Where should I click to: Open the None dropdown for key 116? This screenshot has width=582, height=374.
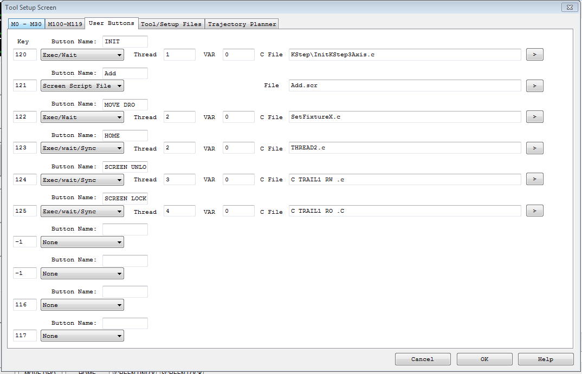click(x=82, y=305)
